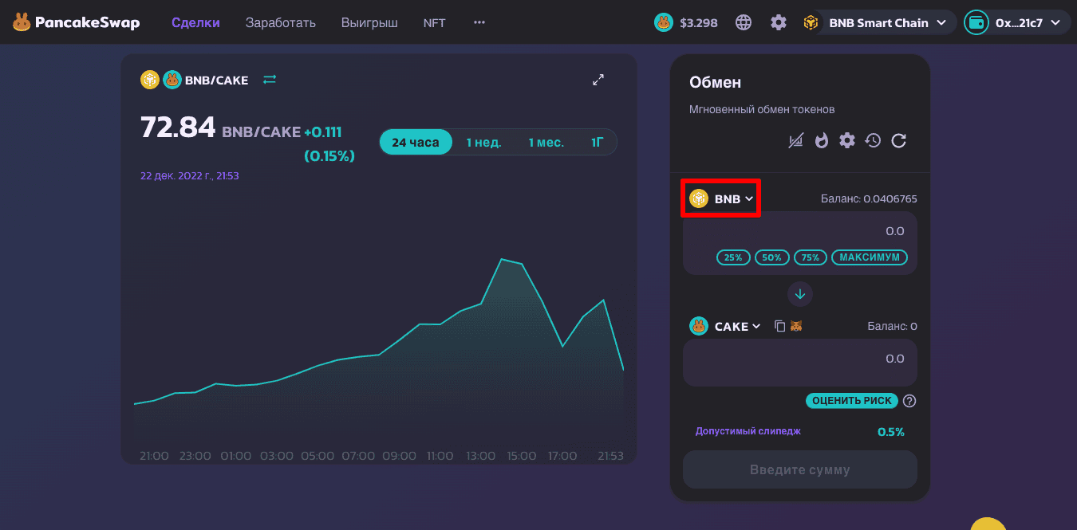Set amount to 75% of balance

tap(811, 257)
